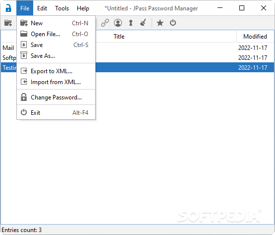Close the File menu via File header
The height and width of the screenshot is (235, 275).
25,8
